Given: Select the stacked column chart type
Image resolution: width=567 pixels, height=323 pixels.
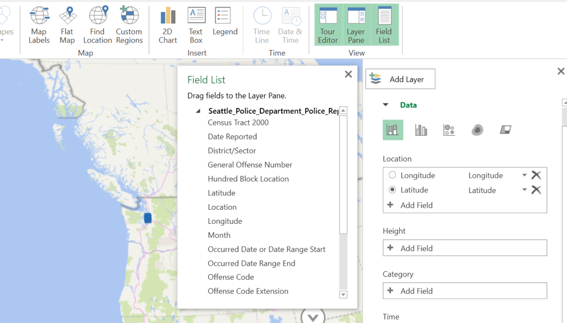Looking at the screenshot, I should [393, 130].
